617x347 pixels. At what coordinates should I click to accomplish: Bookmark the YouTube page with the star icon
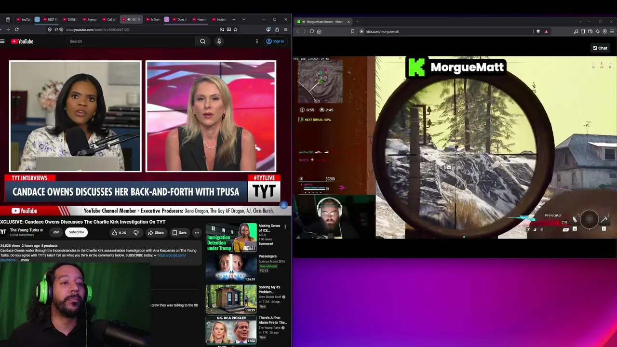tap(235, 29)
